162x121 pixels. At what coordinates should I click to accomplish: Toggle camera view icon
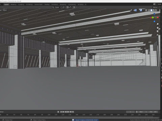[158, 31]
